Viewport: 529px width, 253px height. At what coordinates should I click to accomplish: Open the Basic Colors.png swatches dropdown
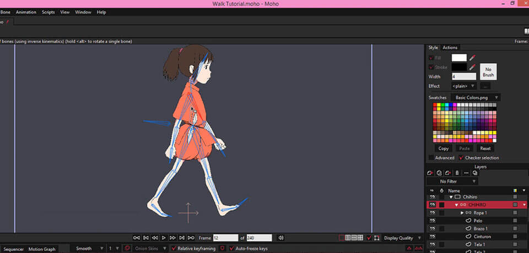pyautogui.click(x=476, y=98)
